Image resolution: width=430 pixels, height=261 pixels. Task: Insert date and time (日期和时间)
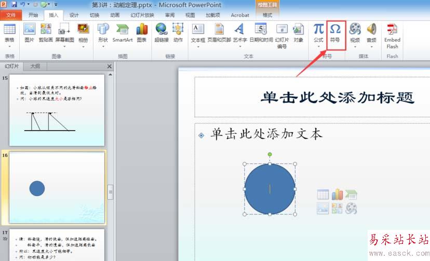pyautogui.click(x=261, y=33)
